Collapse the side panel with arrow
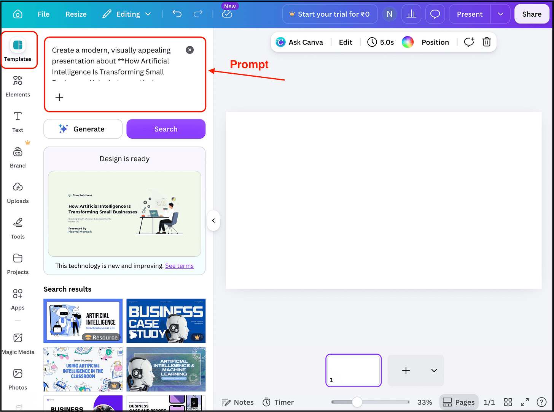This screenshot has width=554, height=412. [213, 221]
